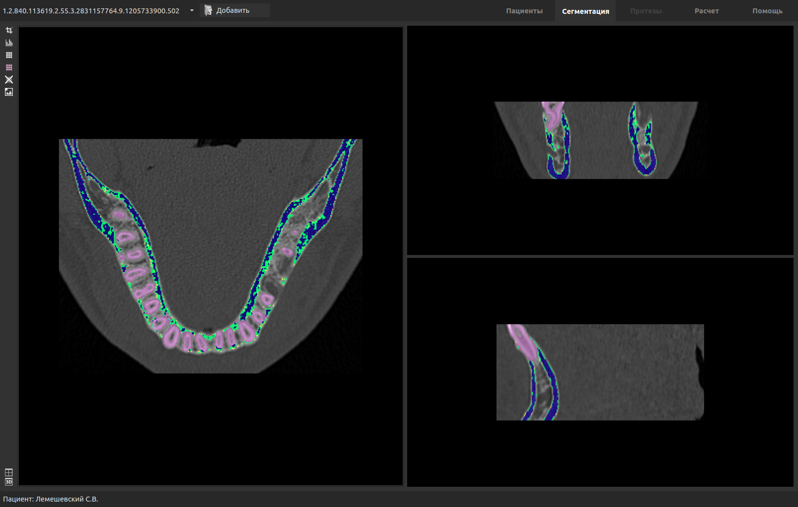This screenshot has width=798, height=507.
Task: Switch to the four-pane layout view
Action: pos(9,472)
